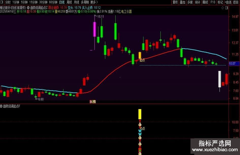This screenshot has height=155, width=240.
Task: Click the 起点 label on main chart
Action: pyautogui.click(x=142, y=60)
